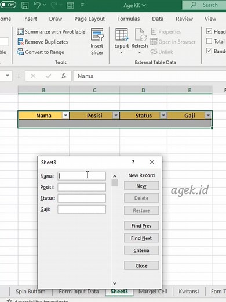The width and height of the screenshot is (226, 302).
Task: Click the Enter checkmark in formula bar
Action: coord(48,76)
